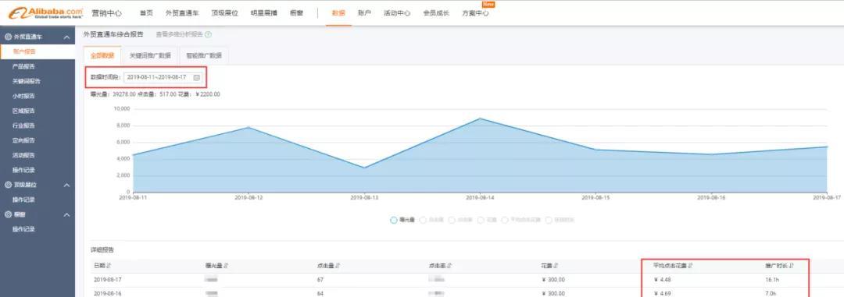
Task: Sort by the 曝光量 column sort icon
Action: [226, 265]
